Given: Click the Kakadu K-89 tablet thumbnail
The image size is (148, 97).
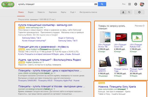Looking at the screenshot, I should [137, 37].
